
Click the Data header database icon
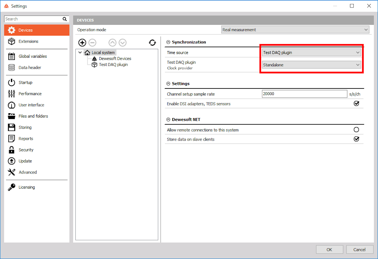point(11,67)
